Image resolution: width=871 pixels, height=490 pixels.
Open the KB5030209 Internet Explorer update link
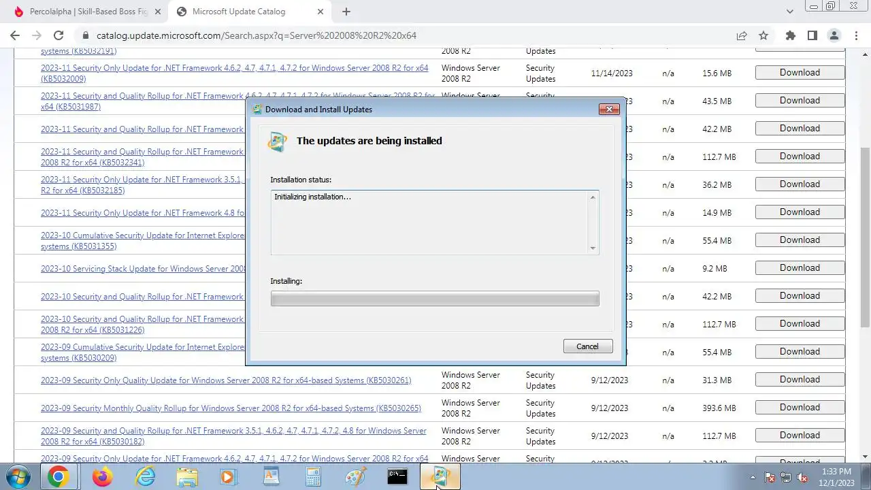point(143,353)
